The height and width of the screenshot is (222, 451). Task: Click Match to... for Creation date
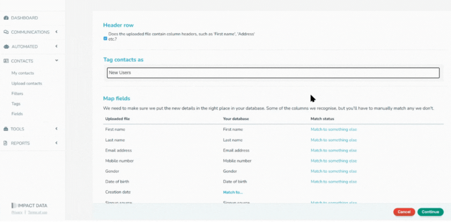233,193
